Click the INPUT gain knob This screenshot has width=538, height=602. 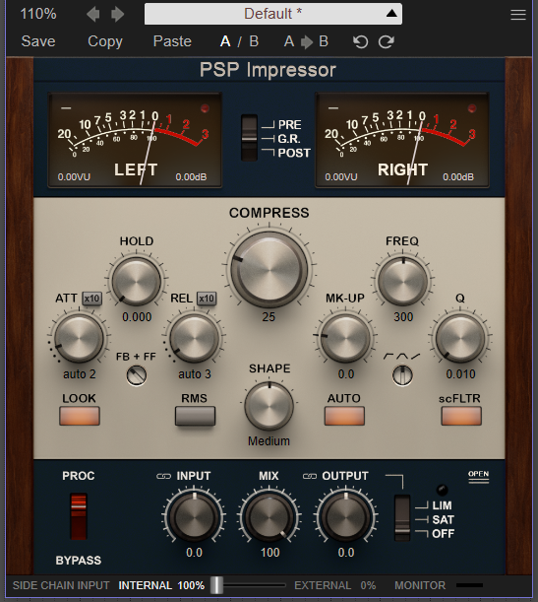click(195, 516)
